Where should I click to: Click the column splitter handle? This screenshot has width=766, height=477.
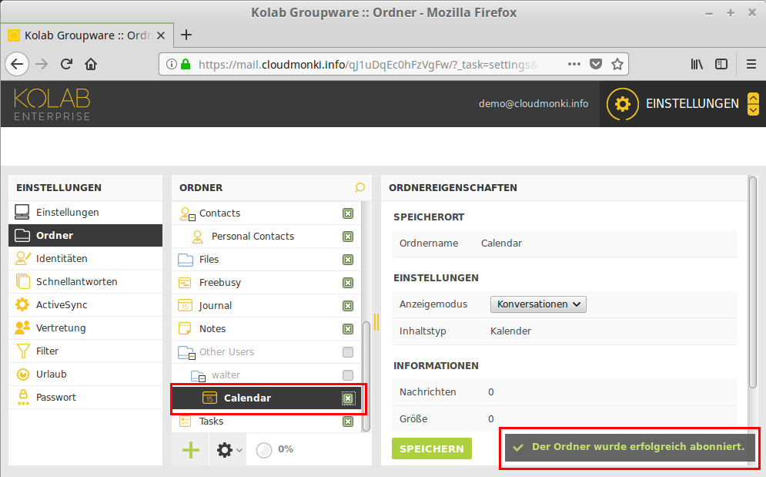click(x=376, y=321)
